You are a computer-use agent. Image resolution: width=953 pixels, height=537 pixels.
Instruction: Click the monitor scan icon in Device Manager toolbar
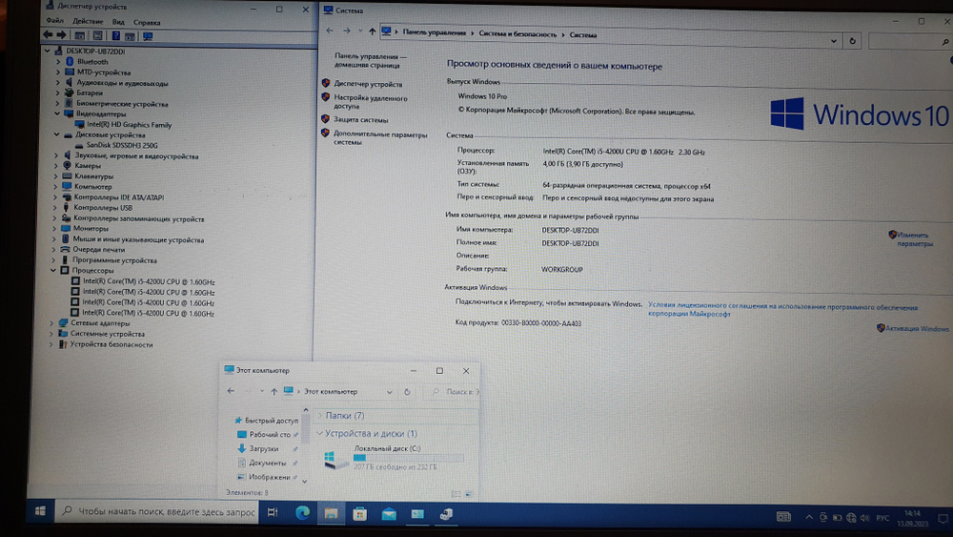(x=148, y=36)
